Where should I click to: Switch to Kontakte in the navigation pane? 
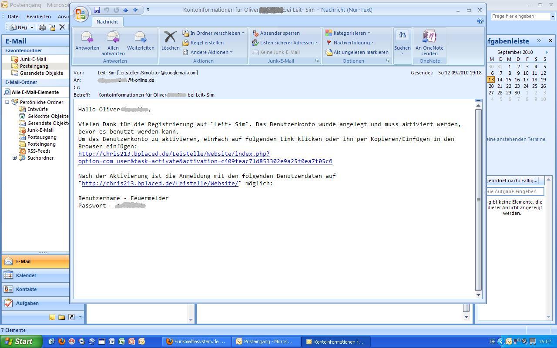click(x=36, y=289)
